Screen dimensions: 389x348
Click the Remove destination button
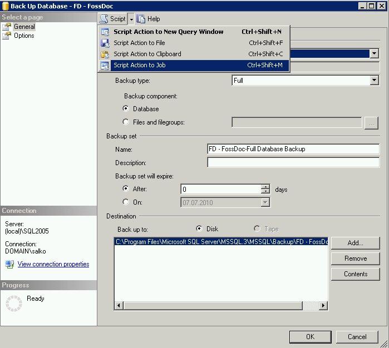pyautogui.click(x=355, y=258)
